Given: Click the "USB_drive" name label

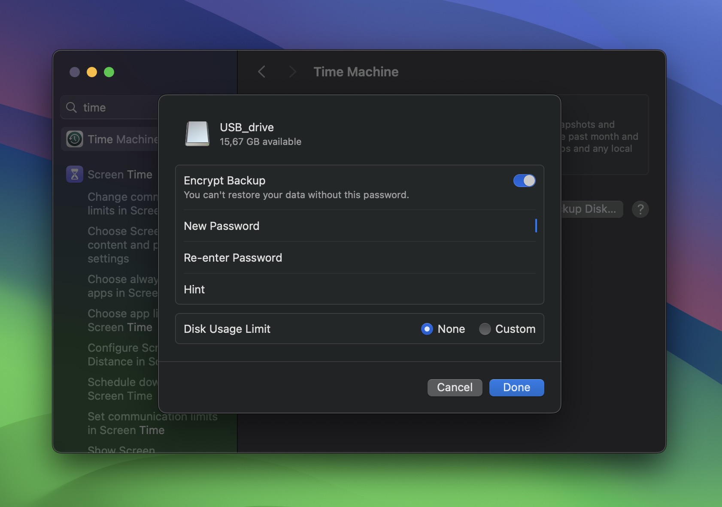Looking at the screenshot, I should pyautogui.click(x=247, y=127).
